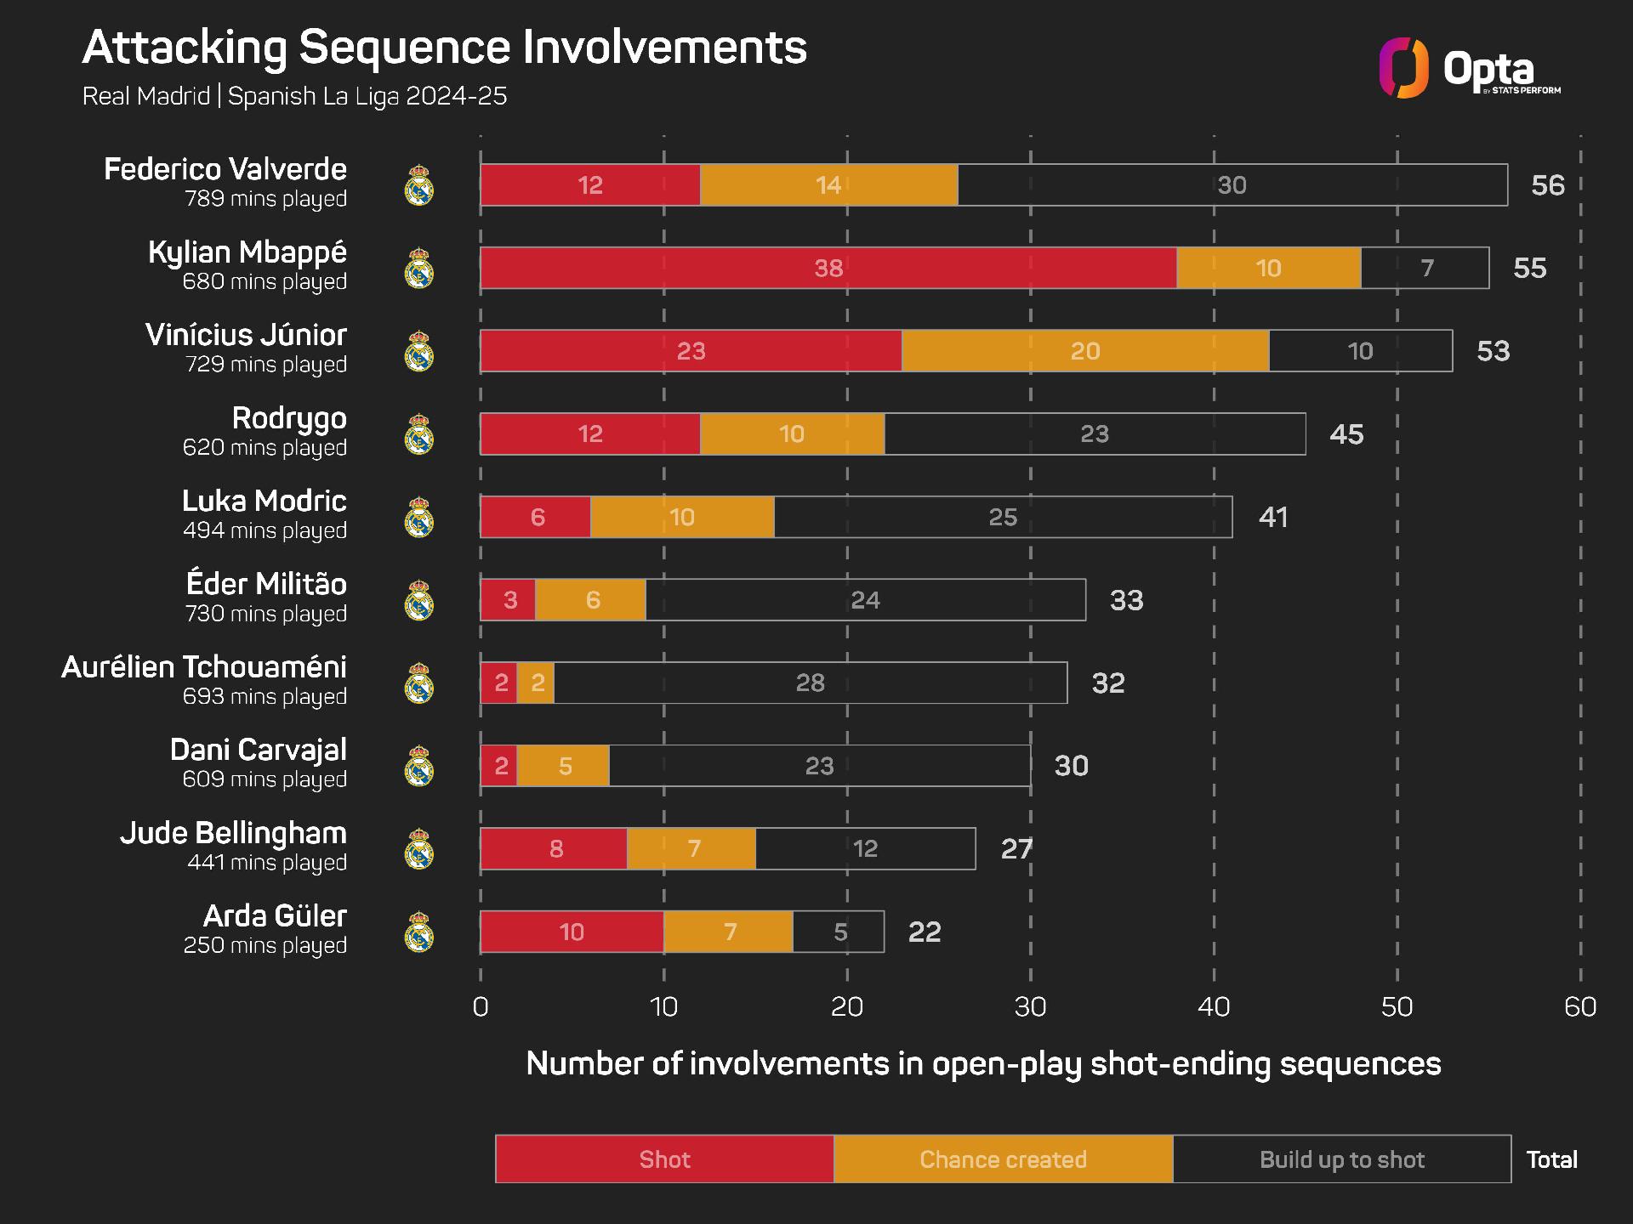Click the Éder Militão total value 33
Image resolution: width=1633 pixels, height=1224 pixels.
click(x=1127, y=600)
